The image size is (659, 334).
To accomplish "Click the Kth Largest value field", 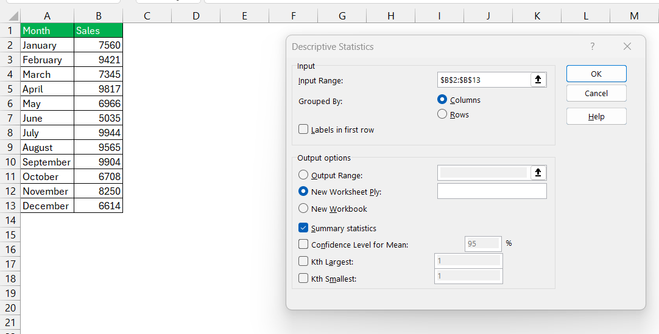I will coord(468,261).
